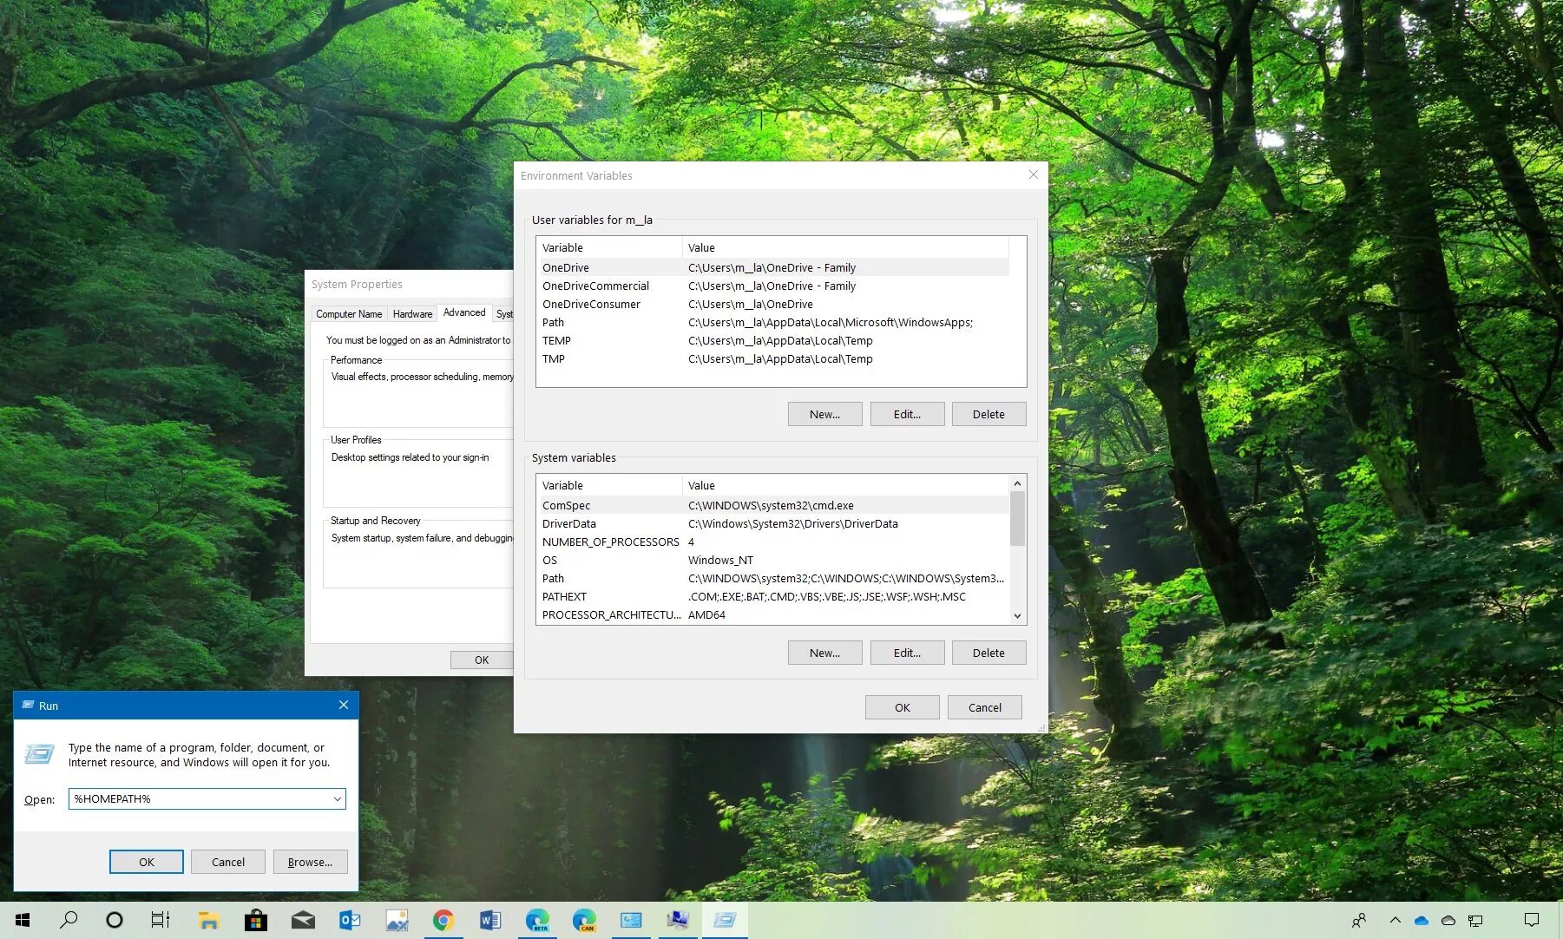
Task: Click Edit... under System variables
Action: click(907, 653)
